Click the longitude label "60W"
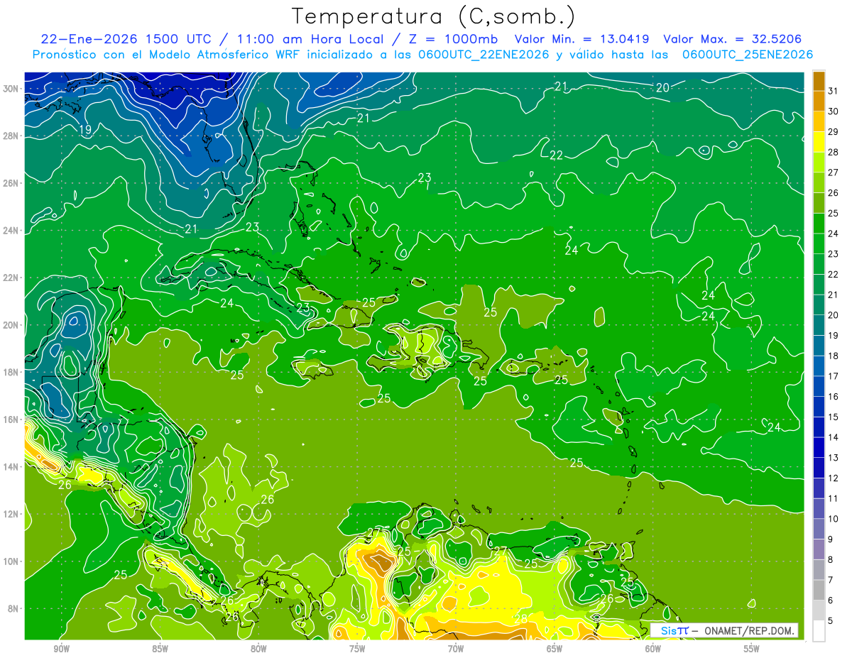852x658 pixels. coord(653,649)
